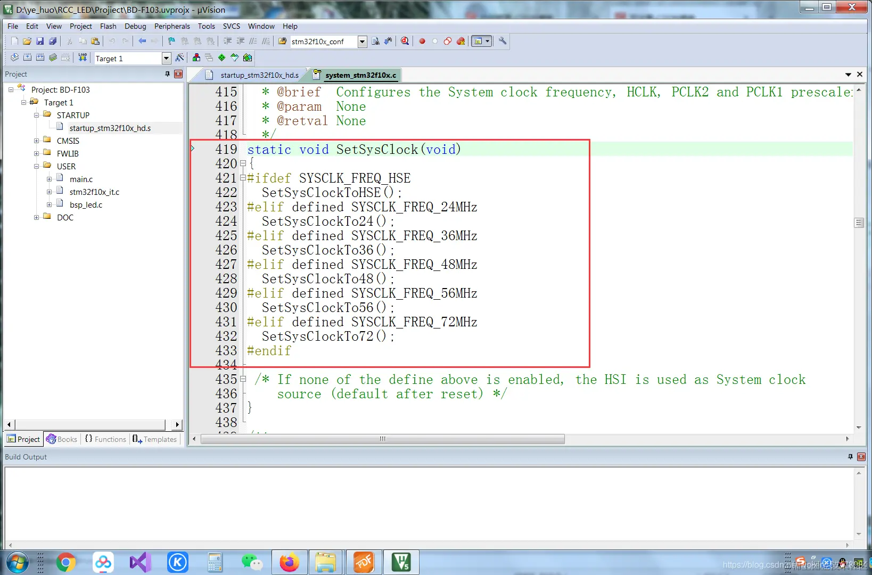This screenshot has width=872, height=575.
Task: Click the Pack Installer icon
Action: [x=248, y=57]
